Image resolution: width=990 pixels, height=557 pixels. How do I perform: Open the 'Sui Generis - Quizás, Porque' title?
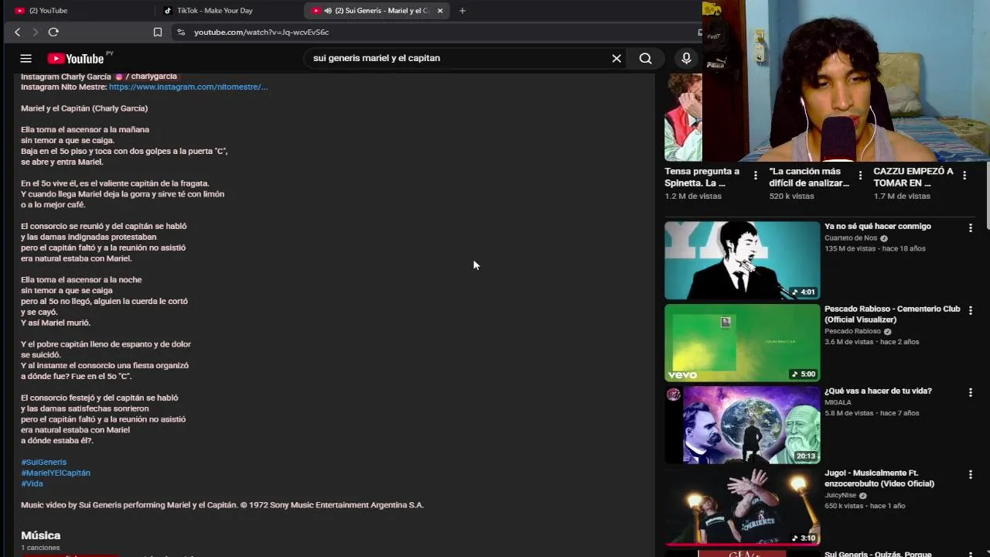click(x=878, y=553)
